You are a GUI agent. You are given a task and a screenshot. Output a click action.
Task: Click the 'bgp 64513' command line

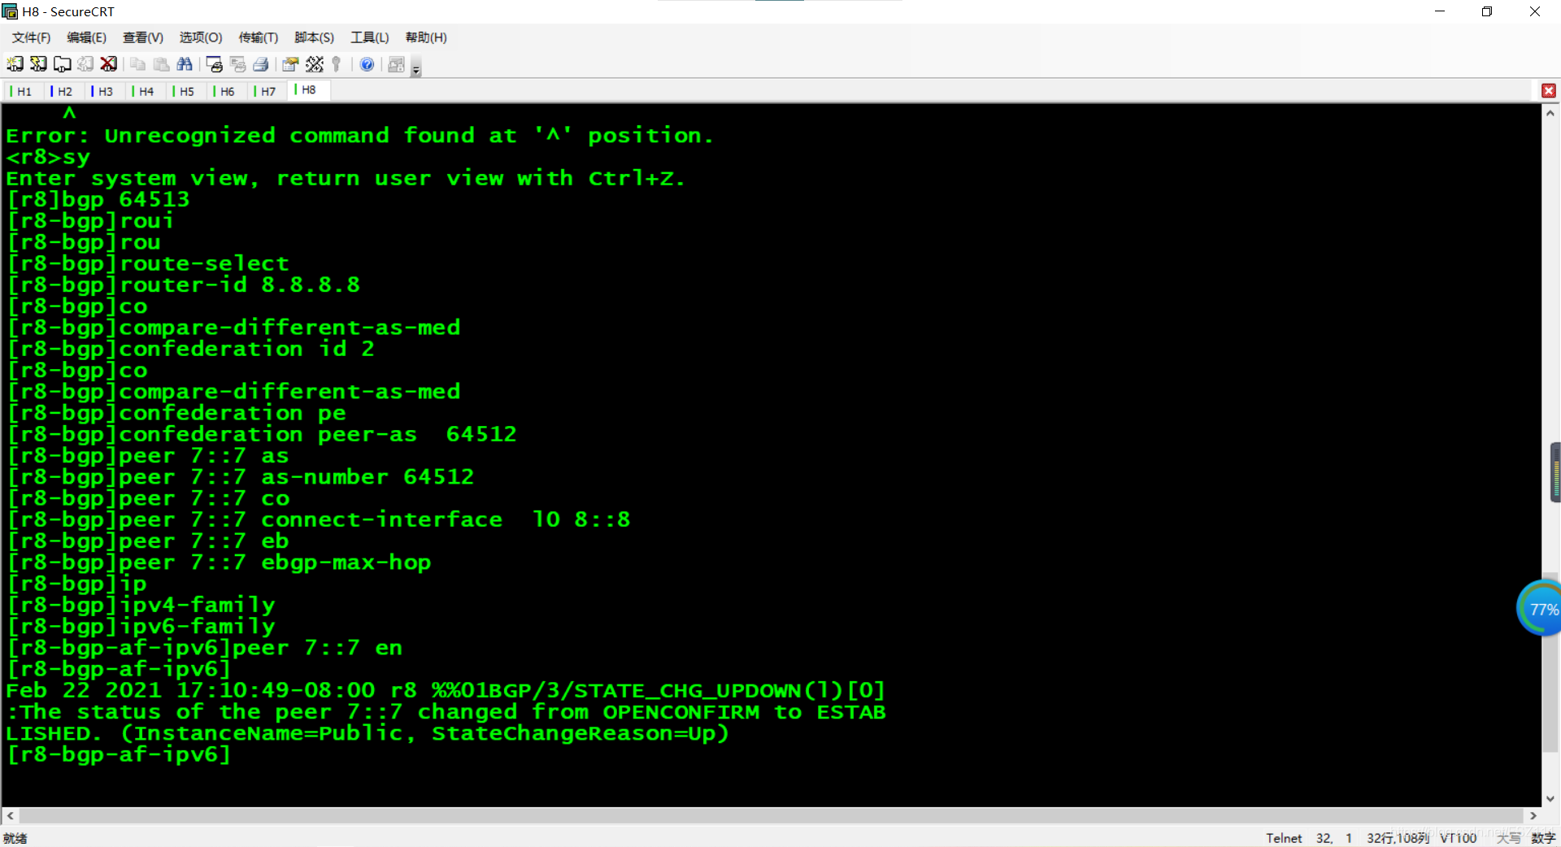click(x=98, y=200)
